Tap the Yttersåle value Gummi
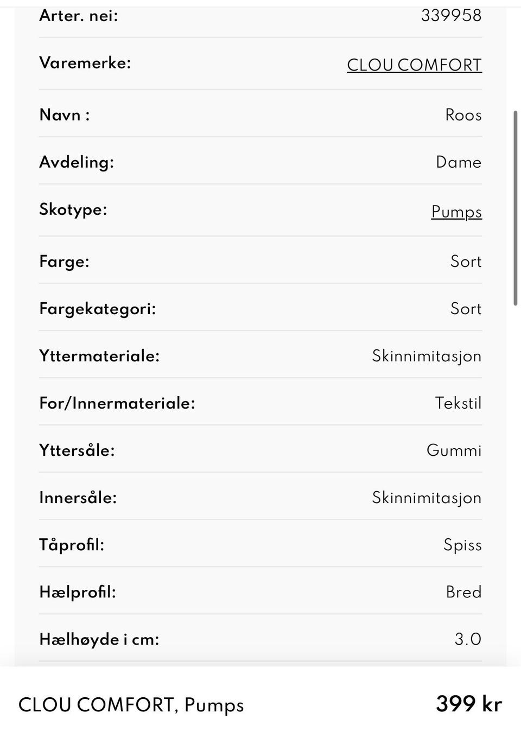This screenshot has height=732, width=521. 454,450
